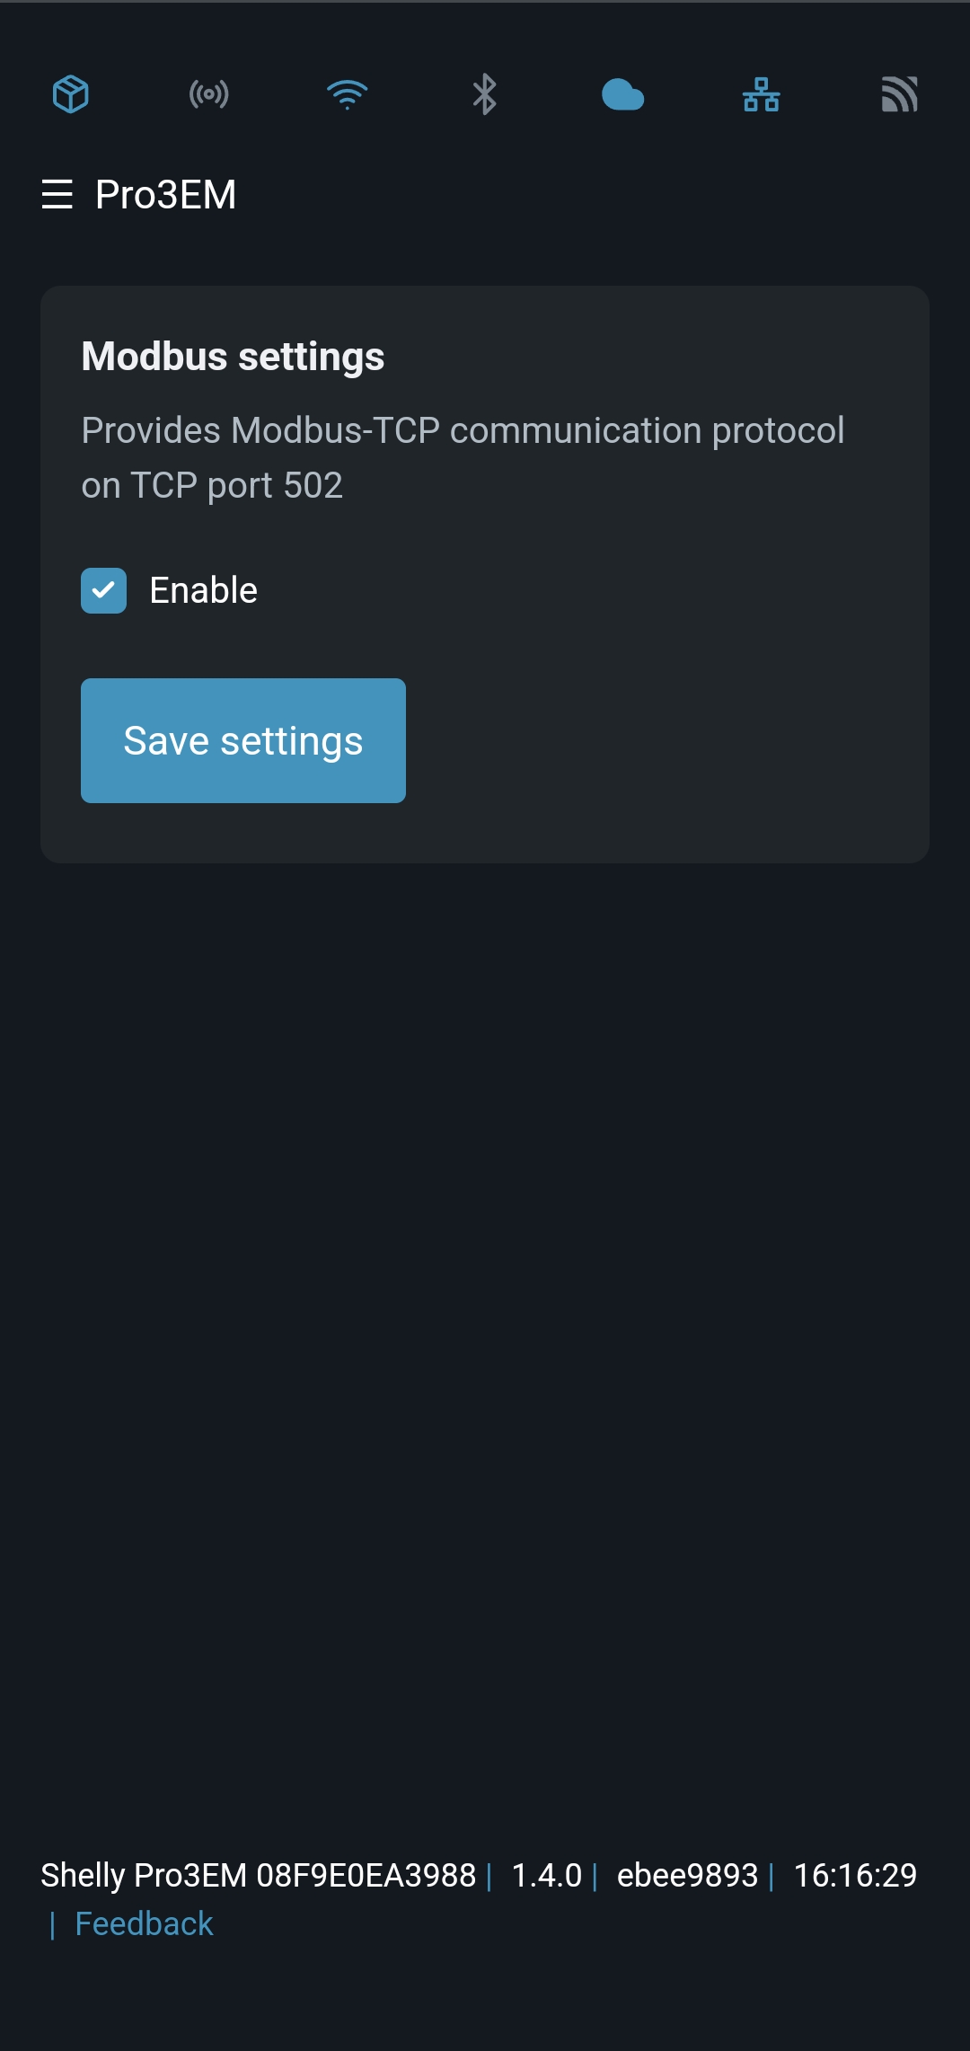Uncheck the Modbus Enable checkbox
The height and width of the screenshot is (2051, 970).
pos(103,590)
